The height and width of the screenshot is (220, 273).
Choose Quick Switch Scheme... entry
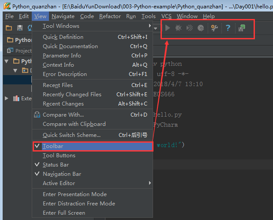(93, 135)
